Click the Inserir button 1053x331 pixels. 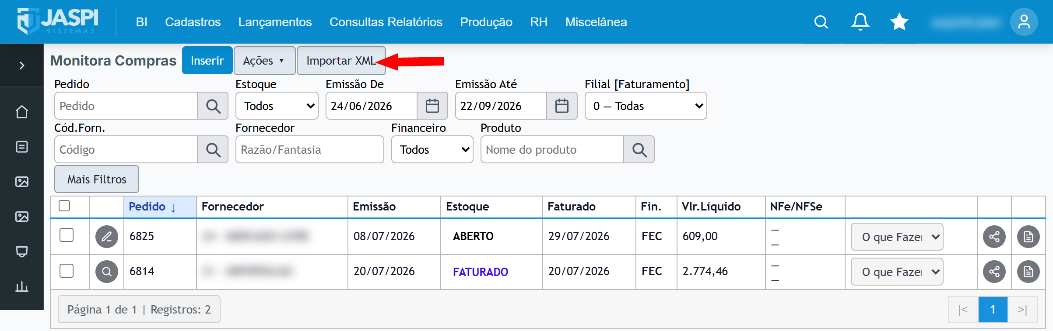pos(207,61)
